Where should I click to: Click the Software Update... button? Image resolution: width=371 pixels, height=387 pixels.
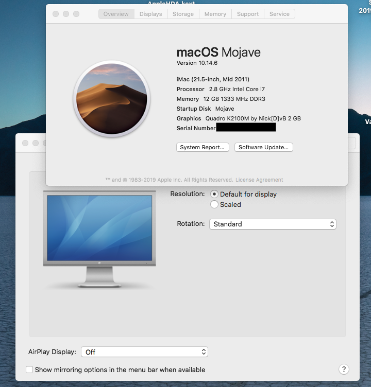[x=263, y=147]
